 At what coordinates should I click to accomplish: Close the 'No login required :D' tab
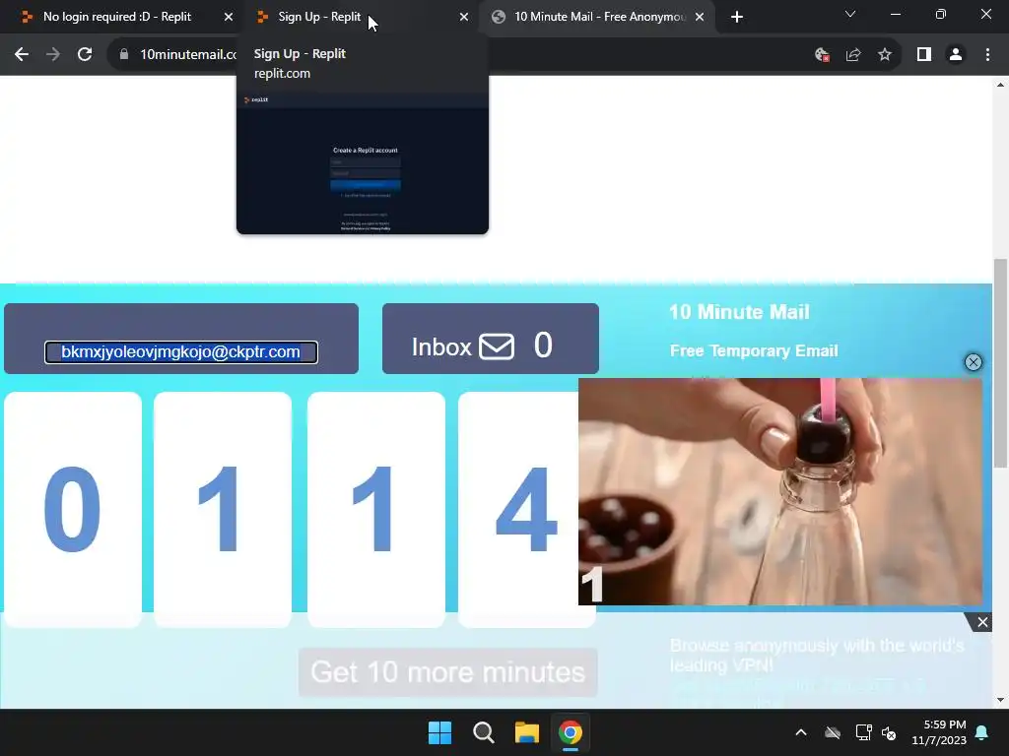coord(229,17)
